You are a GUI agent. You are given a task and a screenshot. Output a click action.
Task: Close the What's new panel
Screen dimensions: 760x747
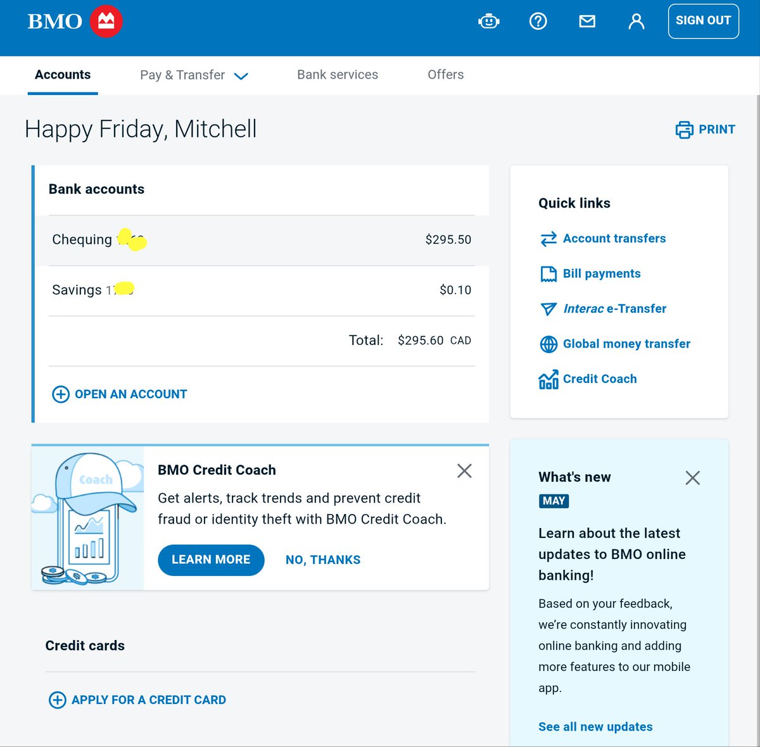coord(693,478)
